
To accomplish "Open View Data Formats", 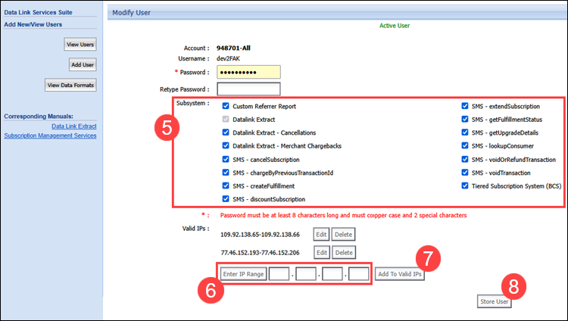I will coord(71,86).
